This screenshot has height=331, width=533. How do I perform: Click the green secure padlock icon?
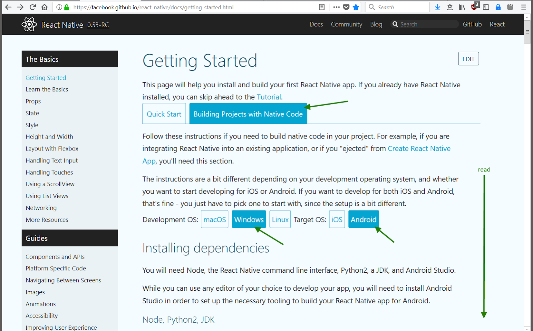[x=67, y=7]
